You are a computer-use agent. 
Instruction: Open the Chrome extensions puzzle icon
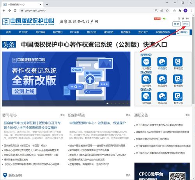tap(180, 10)
